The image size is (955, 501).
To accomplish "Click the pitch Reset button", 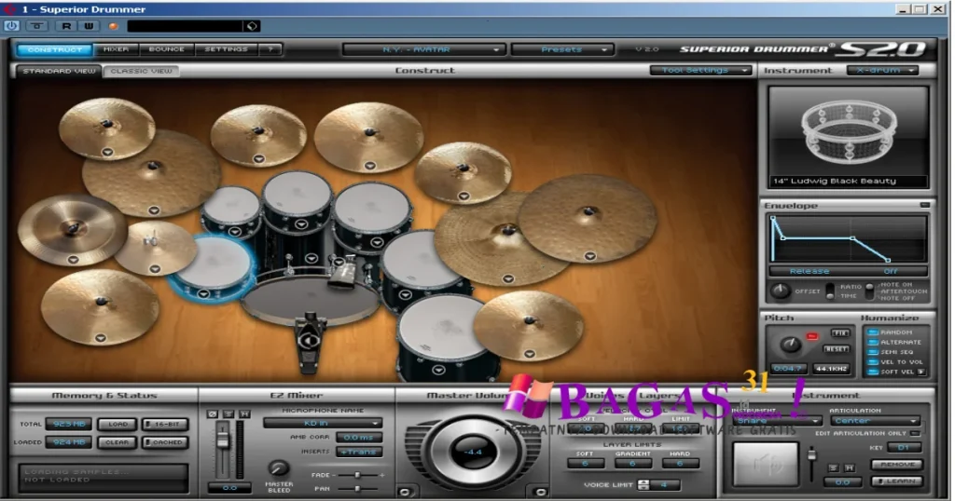I will tap(837, 349).
